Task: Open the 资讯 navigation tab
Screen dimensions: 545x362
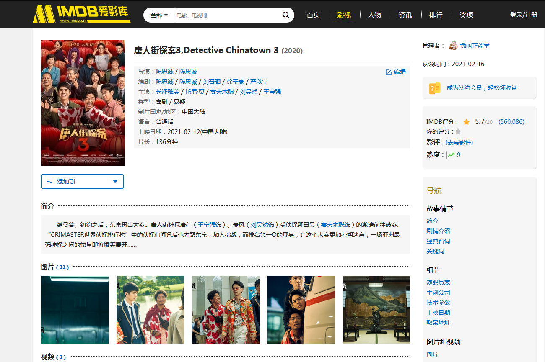Action: pos(405,15)
